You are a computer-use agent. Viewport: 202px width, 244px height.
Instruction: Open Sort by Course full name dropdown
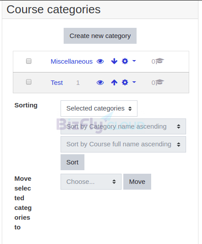tap(123, 144)
